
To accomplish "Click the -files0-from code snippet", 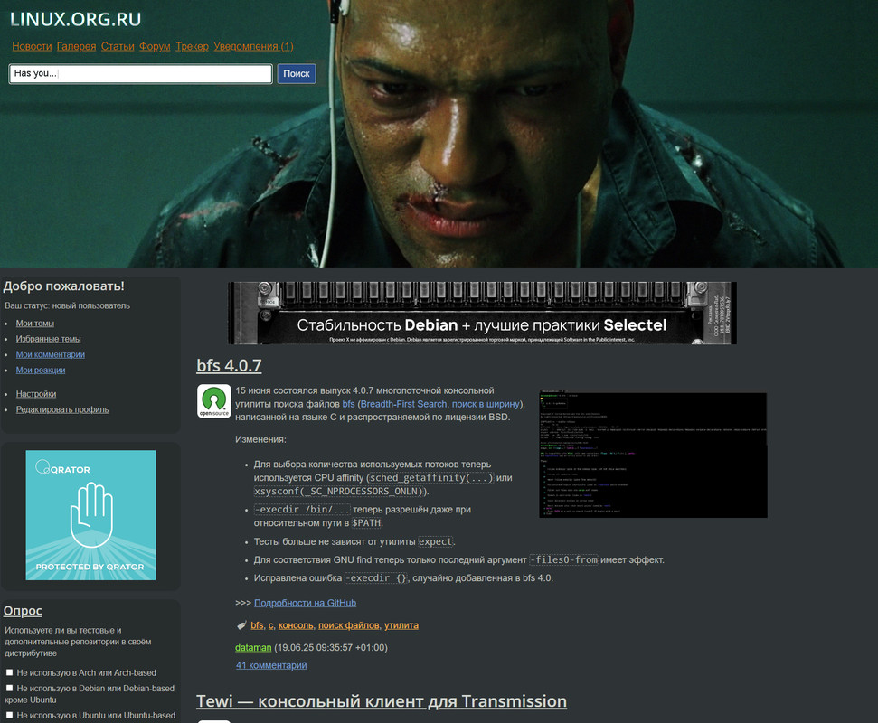I will (x=564, y=559).
